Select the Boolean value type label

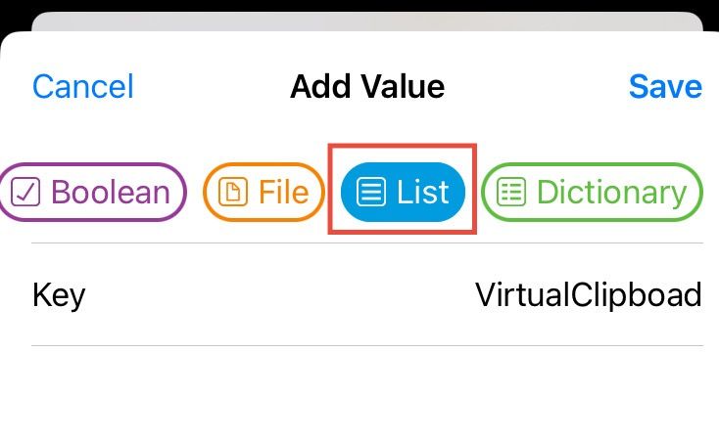(x=109, y=192)
